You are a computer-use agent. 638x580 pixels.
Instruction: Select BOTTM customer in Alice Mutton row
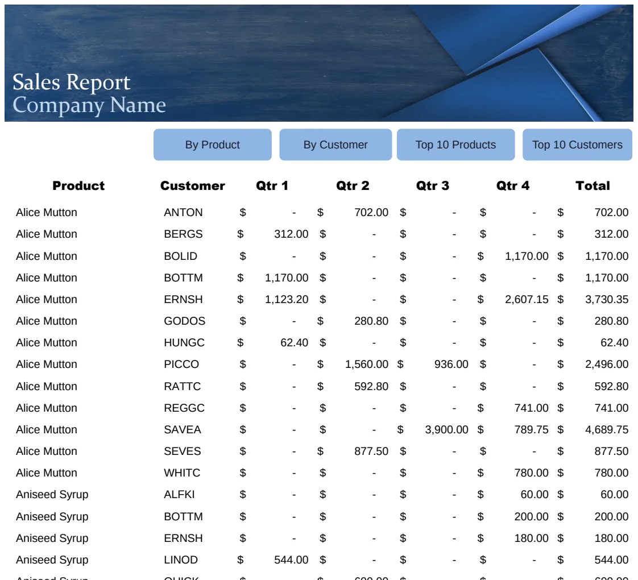pos(183,277)
